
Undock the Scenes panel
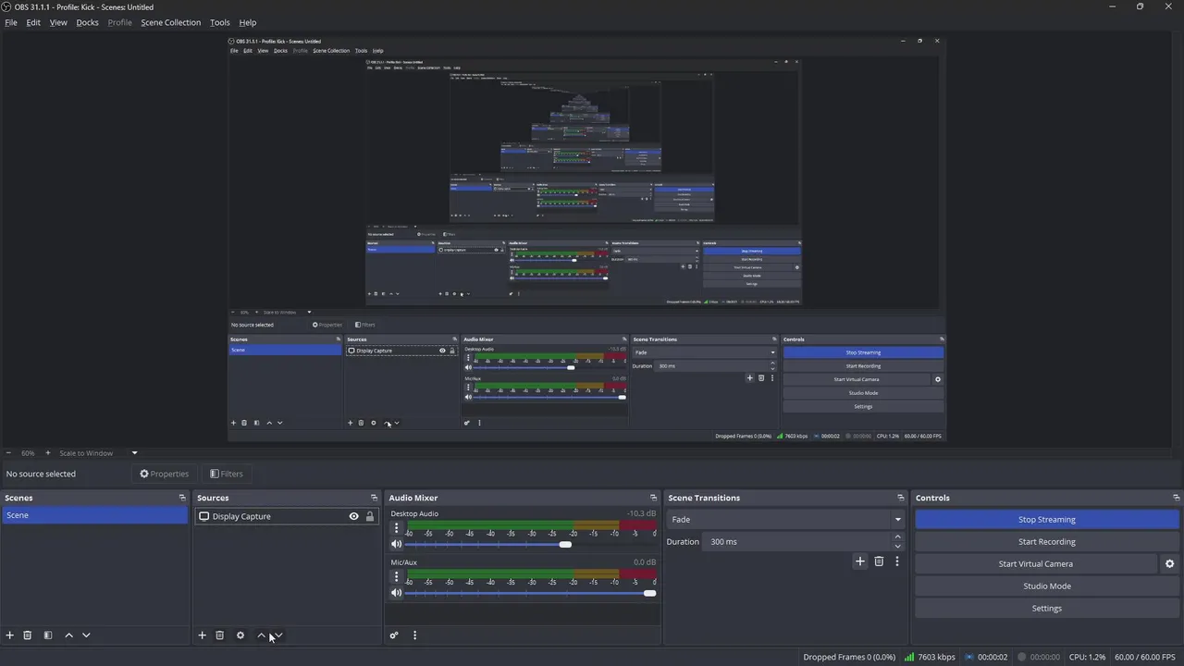click(182, 498)
